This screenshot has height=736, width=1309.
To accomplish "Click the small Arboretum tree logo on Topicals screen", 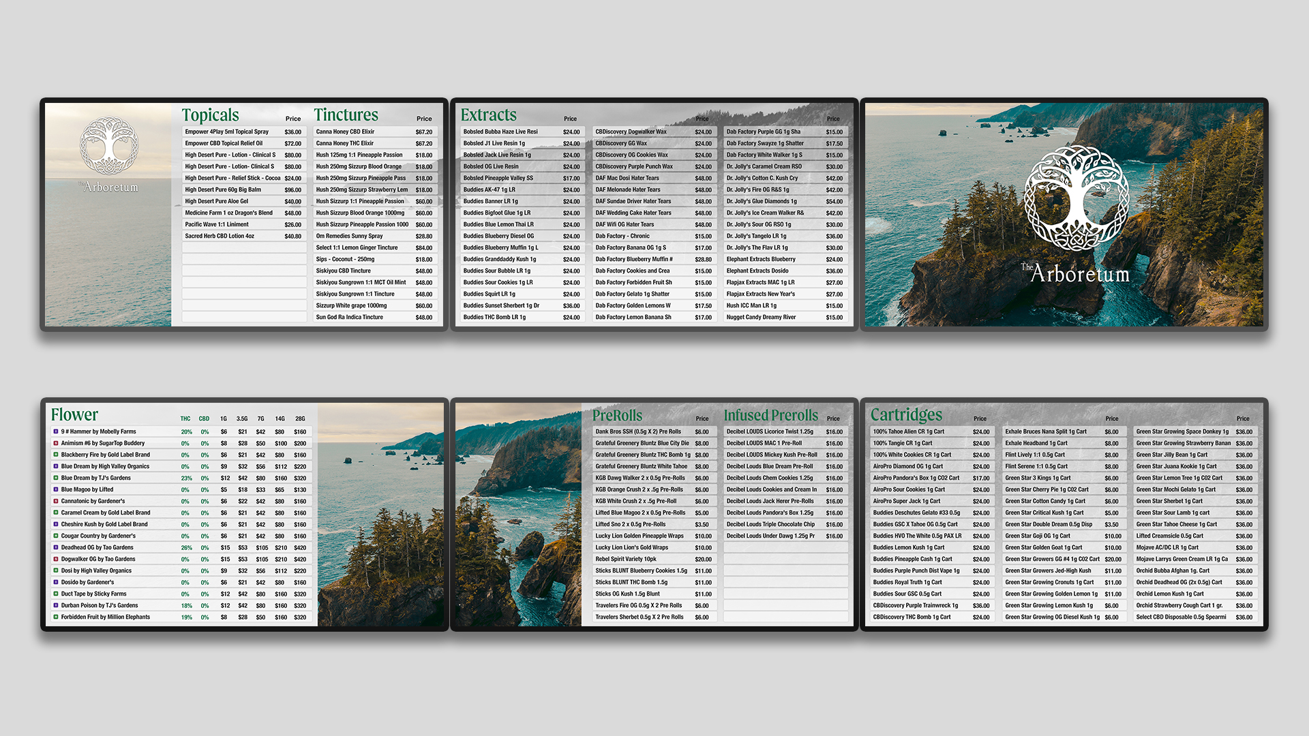I will tap(109, 145).
